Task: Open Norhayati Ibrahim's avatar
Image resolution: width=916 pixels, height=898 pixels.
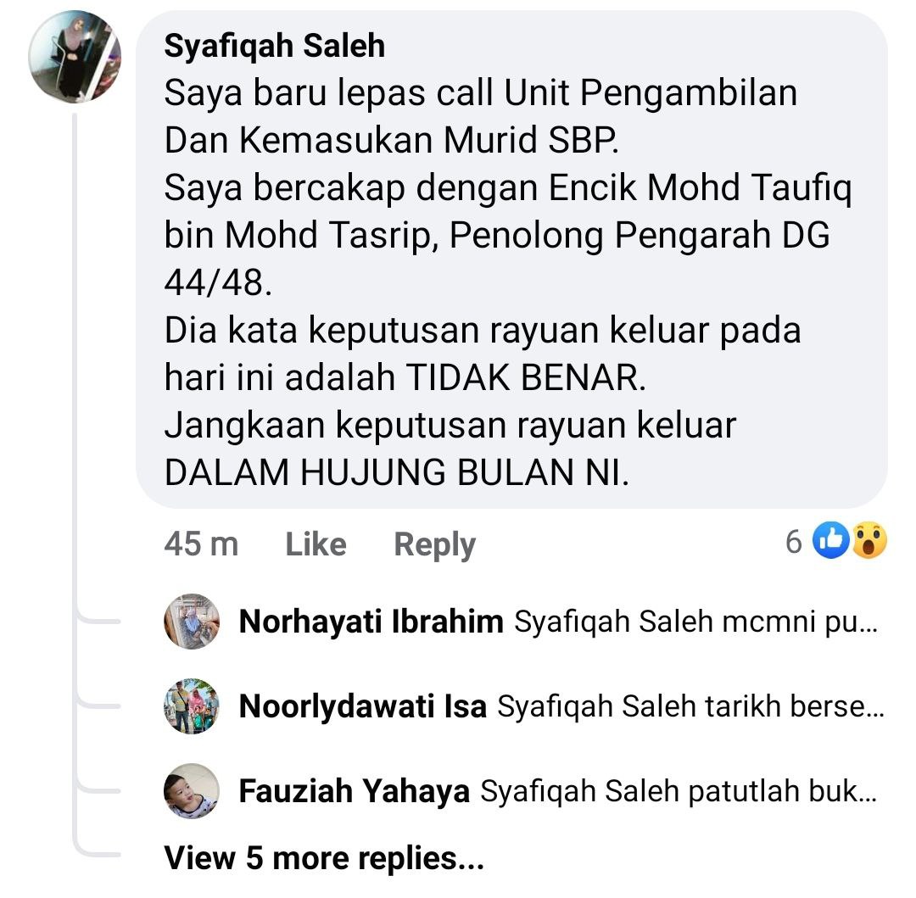Action: pos(192,622)
